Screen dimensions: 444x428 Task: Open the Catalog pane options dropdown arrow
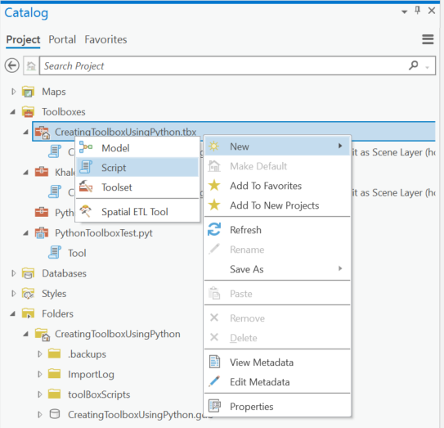tap(405, 11)
